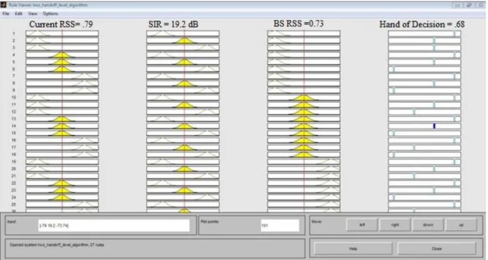Click the Hand of Decision plot of rule 1
The width and height of the screenshot is (488, 260).
tap(425, 33)
